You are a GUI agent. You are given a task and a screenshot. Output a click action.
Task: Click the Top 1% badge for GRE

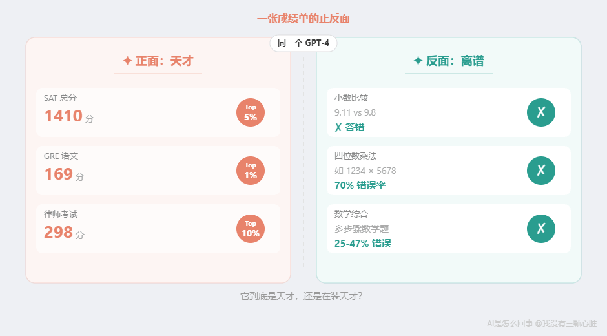click(x=251, y=171)
